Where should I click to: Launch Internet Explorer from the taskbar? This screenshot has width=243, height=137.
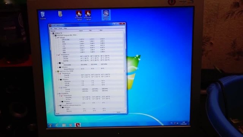(57, 125)
